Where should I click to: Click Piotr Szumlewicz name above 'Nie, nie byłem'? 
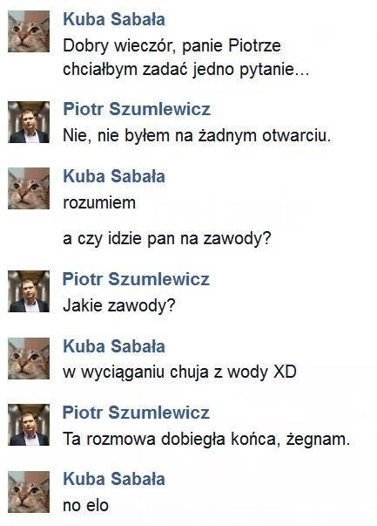pyautogui.click(x=137, y=109)
